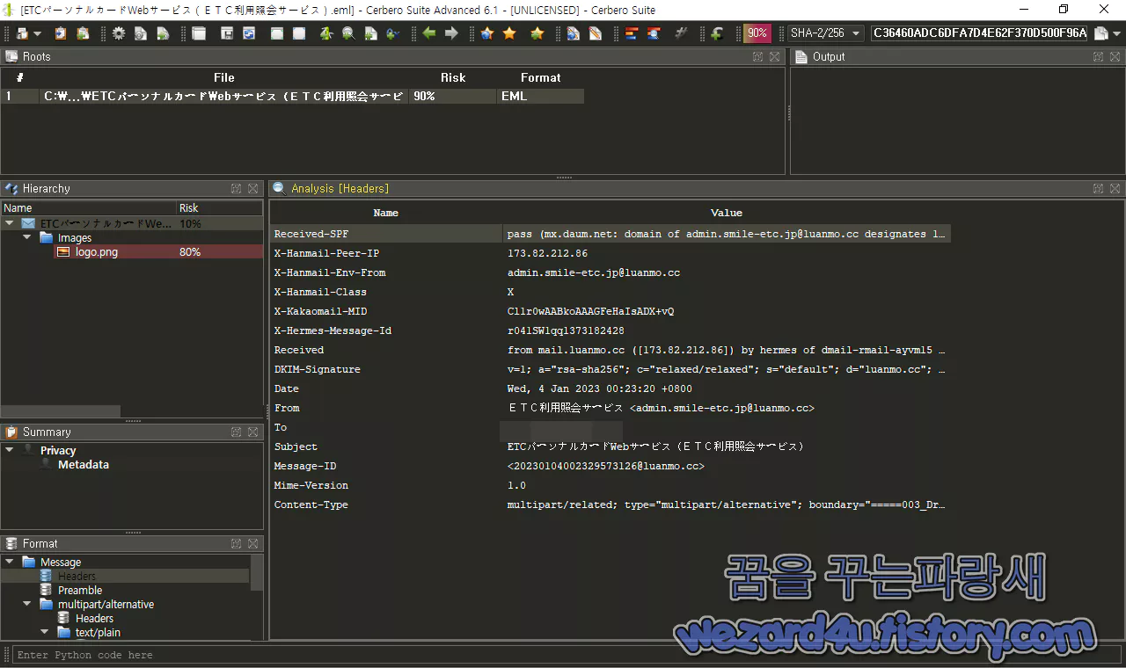The image size is (1126, 668).
Task: Float the Summary panel
Action: pos(236,432)
